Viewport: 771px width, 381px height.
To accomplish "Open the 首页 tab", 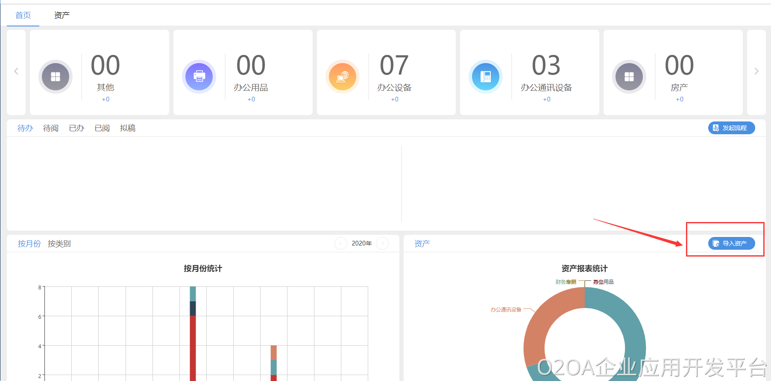I will click(x=23, y=15).
